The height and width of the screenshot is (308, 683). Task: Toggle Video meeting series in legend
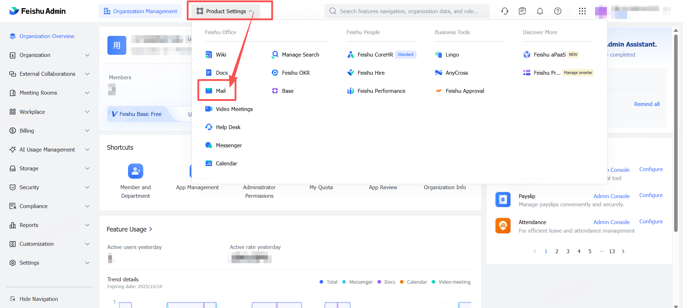[451, 282]
